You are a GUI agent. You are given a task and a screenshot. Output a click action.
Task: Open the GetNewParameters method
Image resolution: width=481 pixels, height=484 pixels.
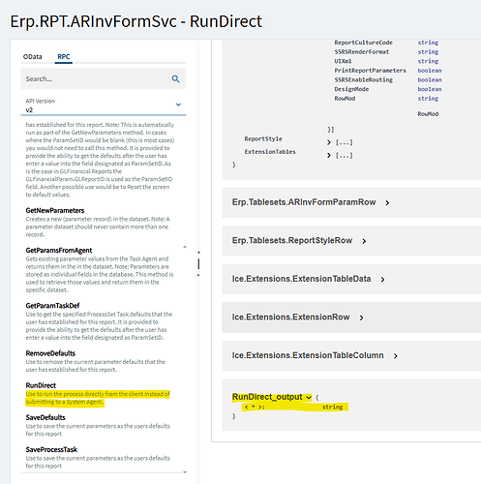tap(55, 210)
